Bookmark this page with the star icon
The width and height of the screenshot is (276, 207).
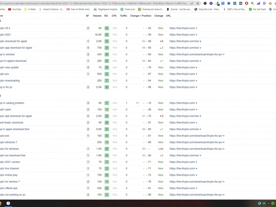[x=198, y=3]
